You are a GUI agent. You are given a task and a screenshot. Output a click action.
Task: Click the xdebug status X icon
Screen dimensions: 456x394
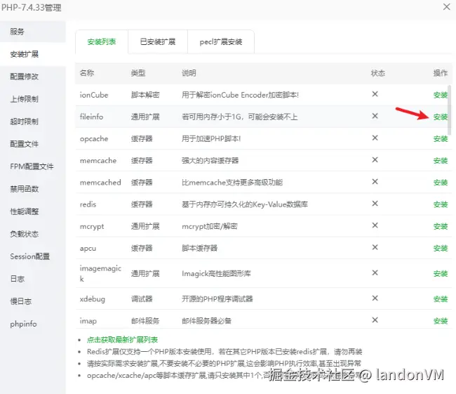click(x=375, y=298)
